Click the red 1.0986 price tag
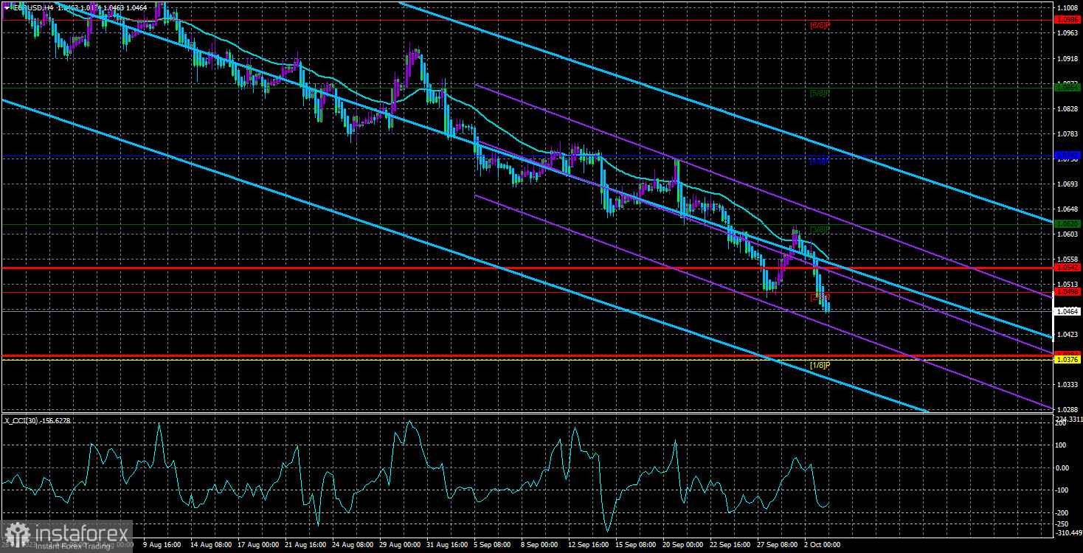Screen dimensions: 1083x553 click(1068, 21)
